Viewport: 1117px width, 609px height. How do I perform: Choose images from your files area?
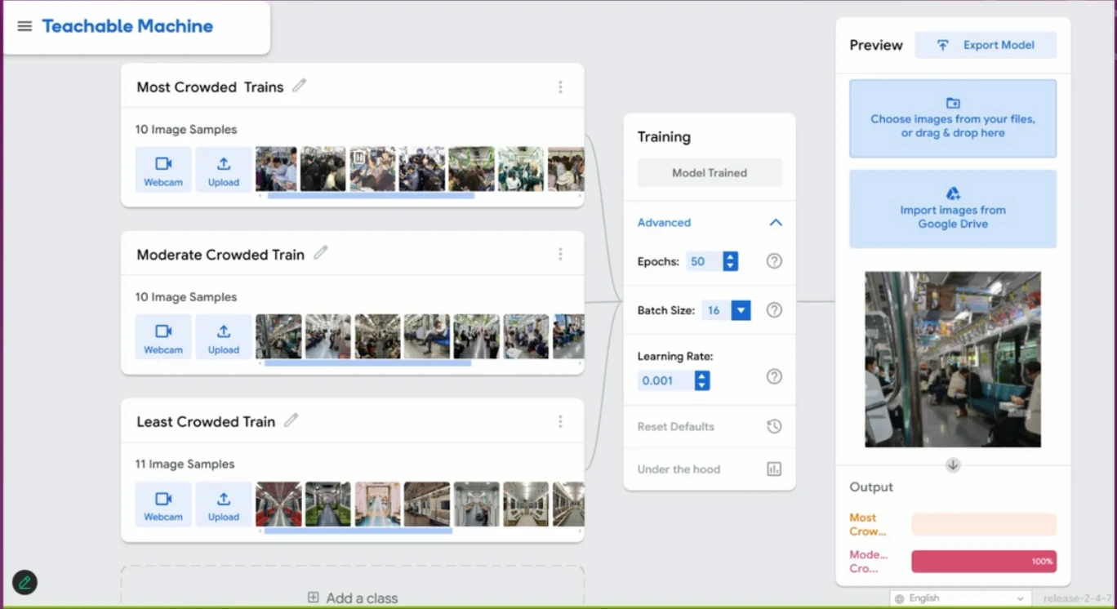click(x=953, y=118)
